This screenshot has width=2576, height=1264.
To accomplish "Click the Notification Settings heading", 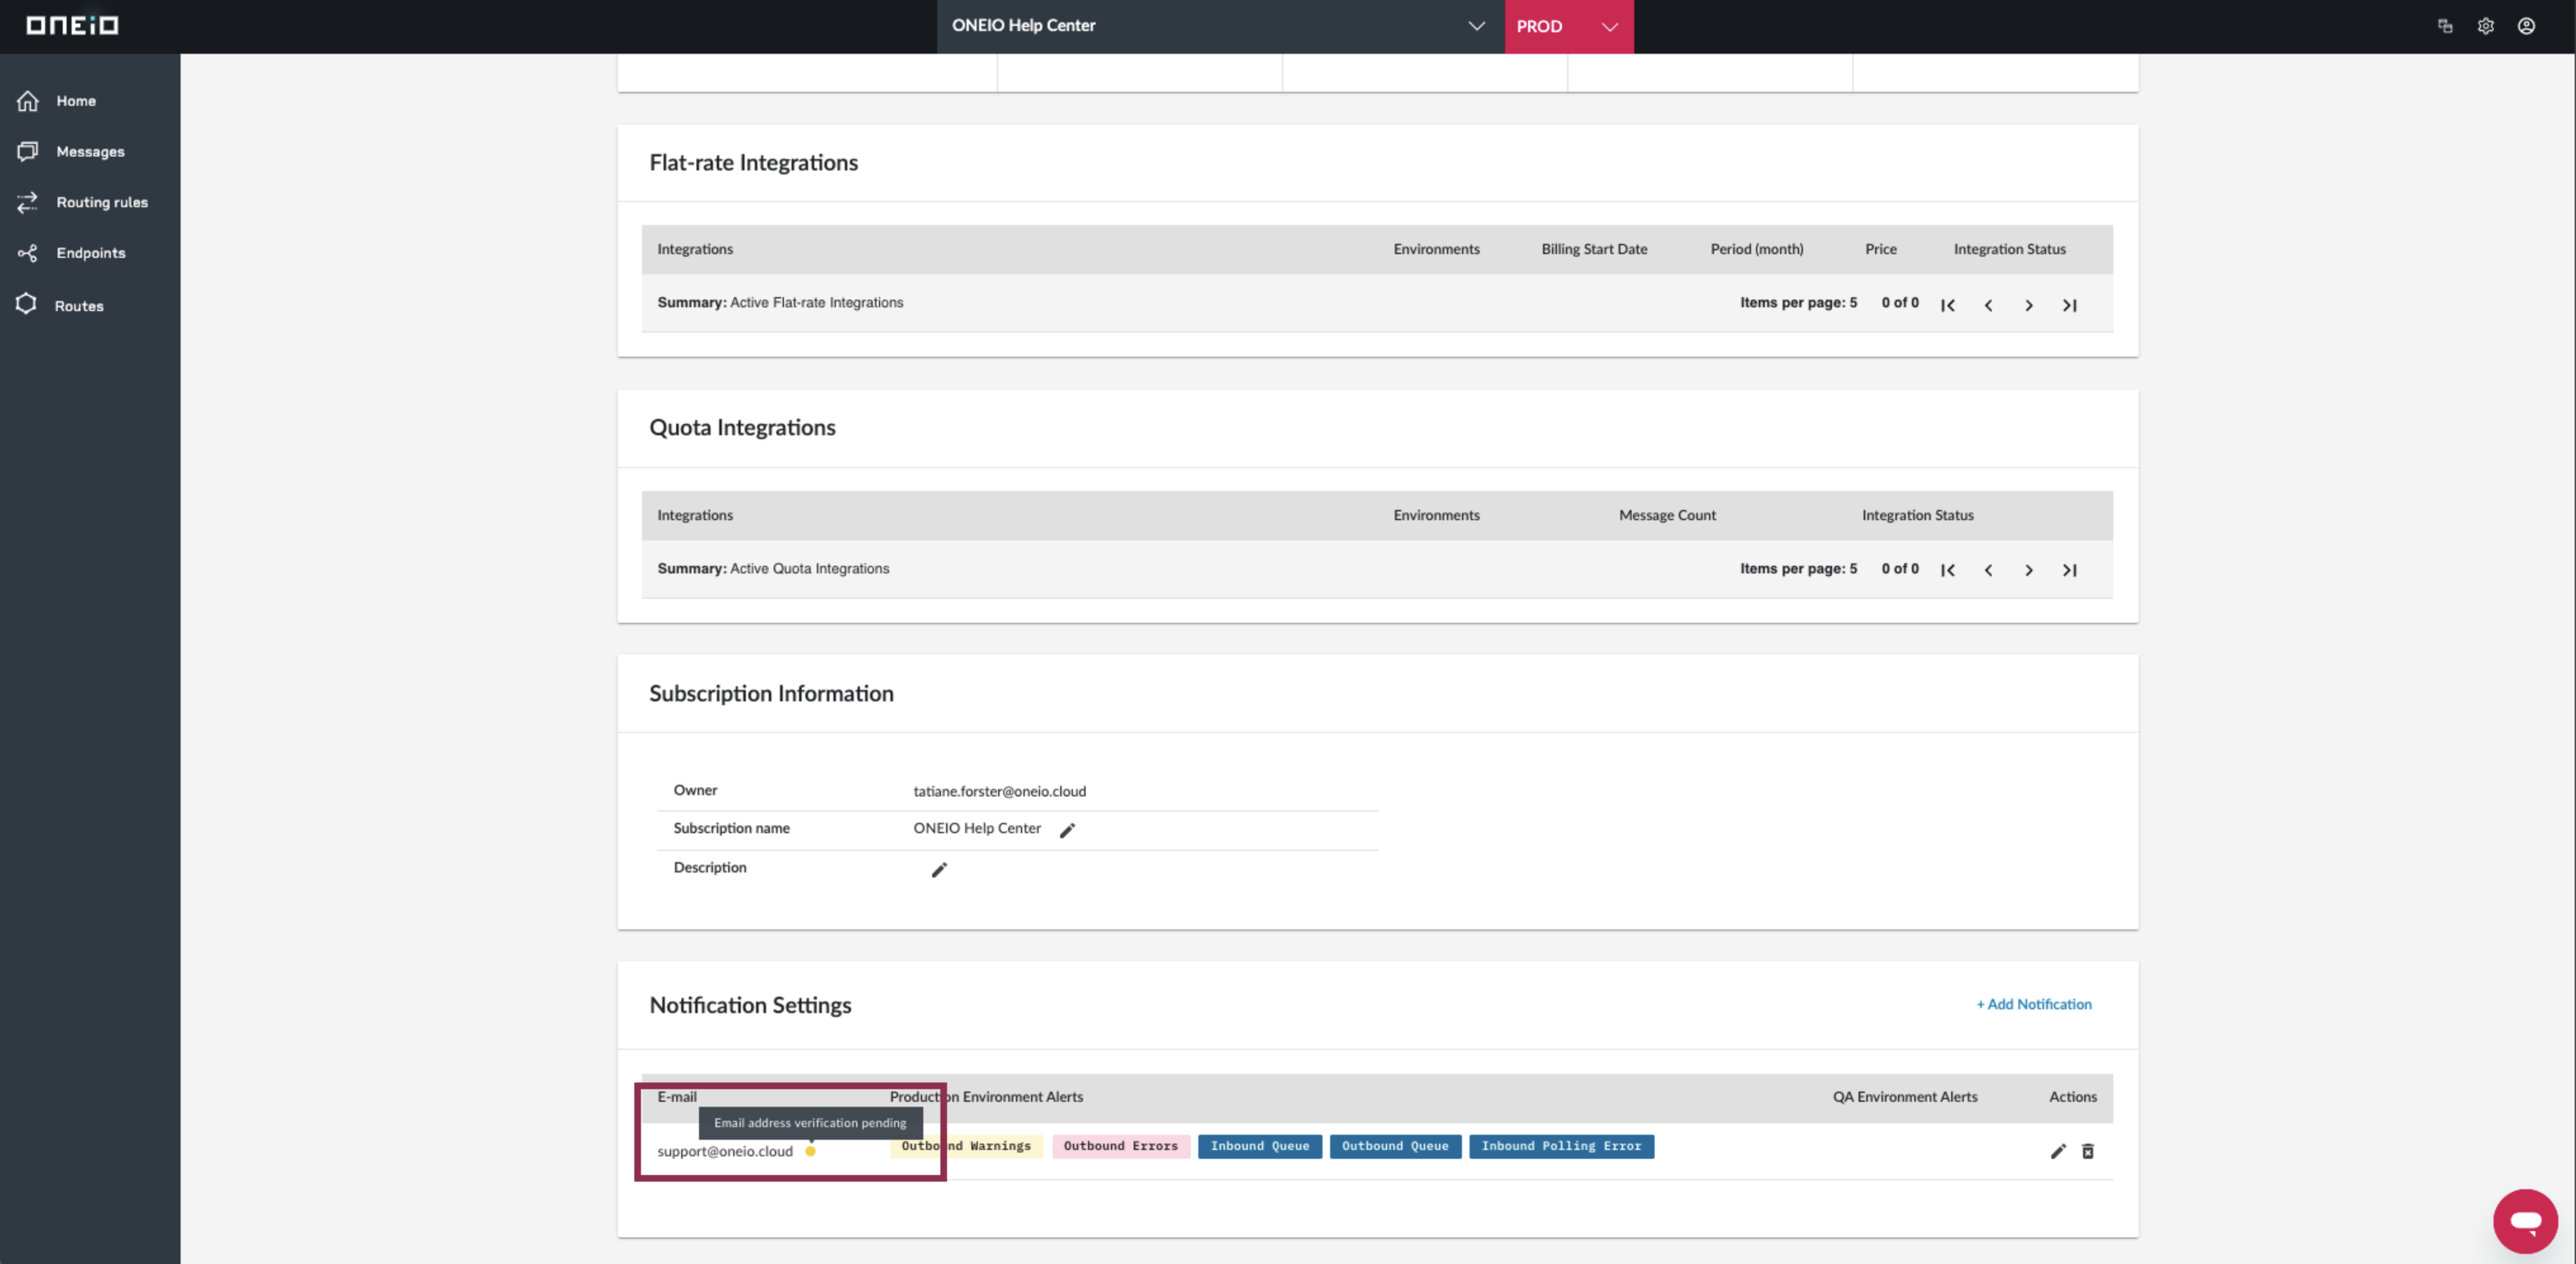I will pos(750,1005).
